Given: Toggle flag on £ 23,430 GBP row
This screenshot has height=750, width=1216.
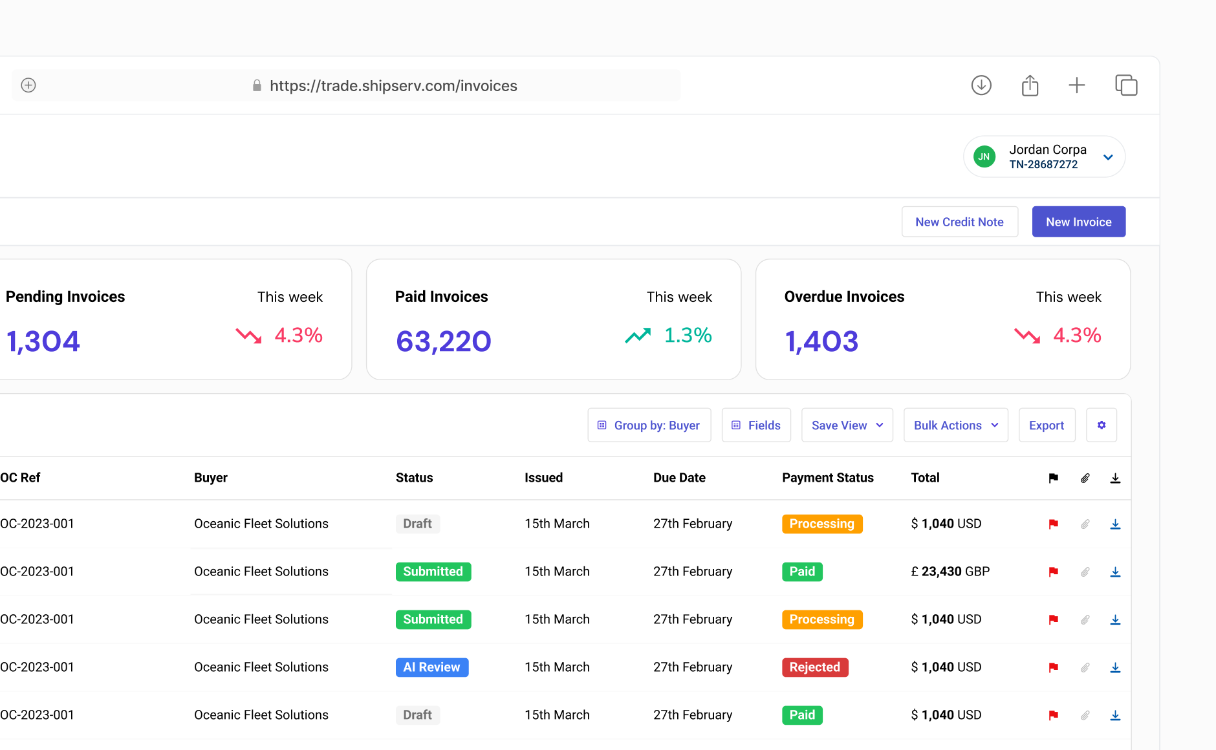Looking at the screenshot, I should point(1054,572).
